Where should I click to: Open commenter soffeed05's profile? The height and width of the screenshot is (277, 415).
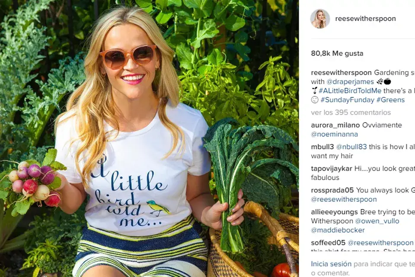pos(328,243)
